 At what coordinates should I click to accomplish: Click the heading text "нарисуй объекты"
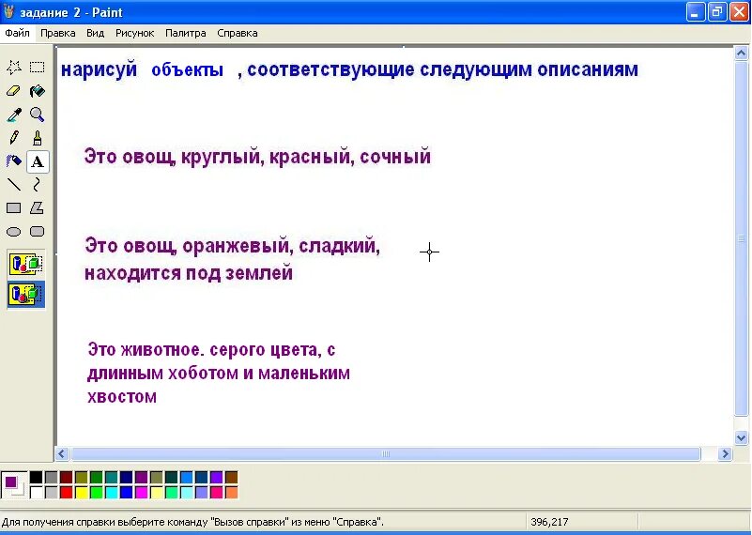[143, 70]
